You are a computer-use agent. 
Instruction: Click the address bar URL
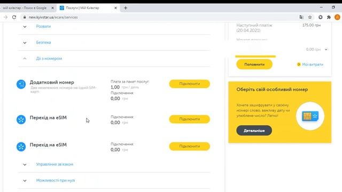tap(53, 17)
